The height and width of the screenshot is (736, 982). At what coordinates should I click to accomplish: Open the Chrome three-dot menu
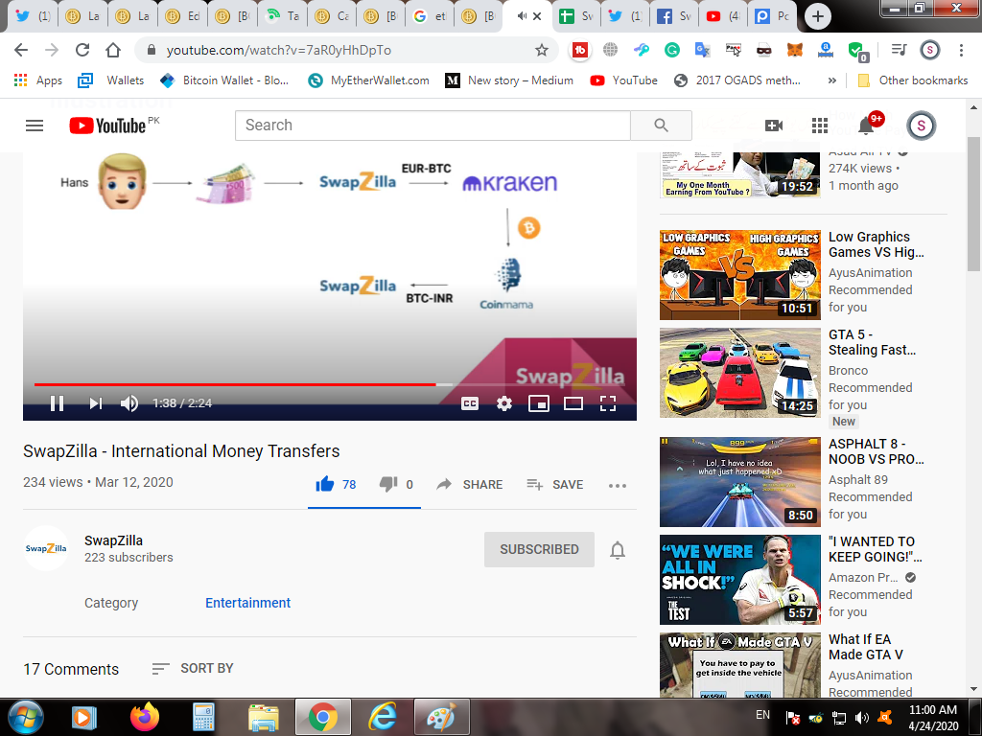tap(961, 50)
